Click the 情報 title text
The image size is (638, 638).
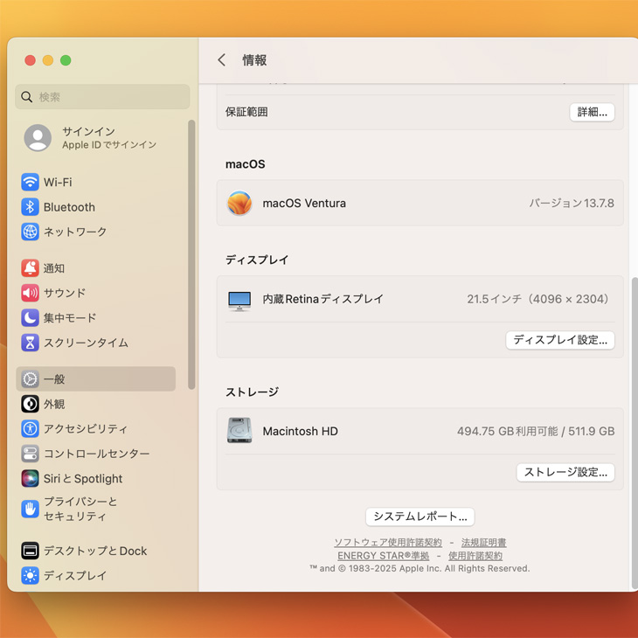pyautogui.click(x=254, y=60)
